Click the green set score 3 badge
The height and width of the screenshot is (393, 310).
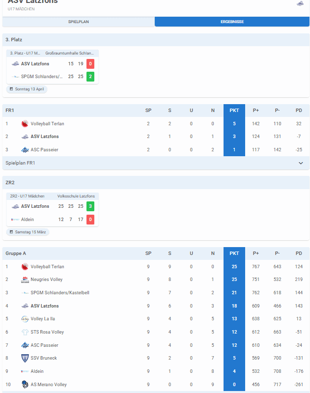90,206
